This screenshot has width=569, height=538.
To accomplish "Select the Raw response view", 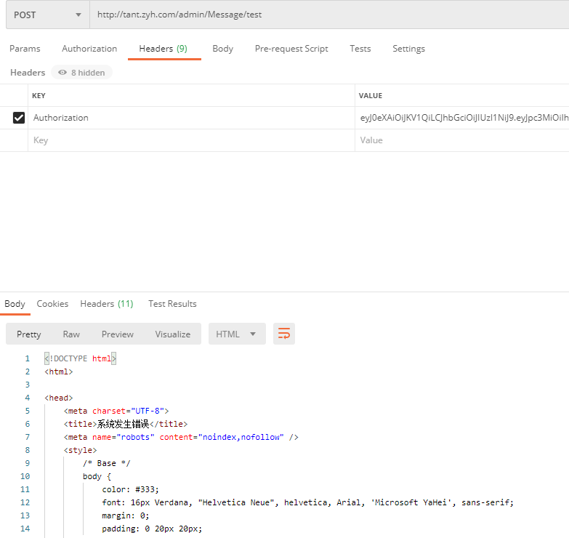I will click(x=71, y=334).
